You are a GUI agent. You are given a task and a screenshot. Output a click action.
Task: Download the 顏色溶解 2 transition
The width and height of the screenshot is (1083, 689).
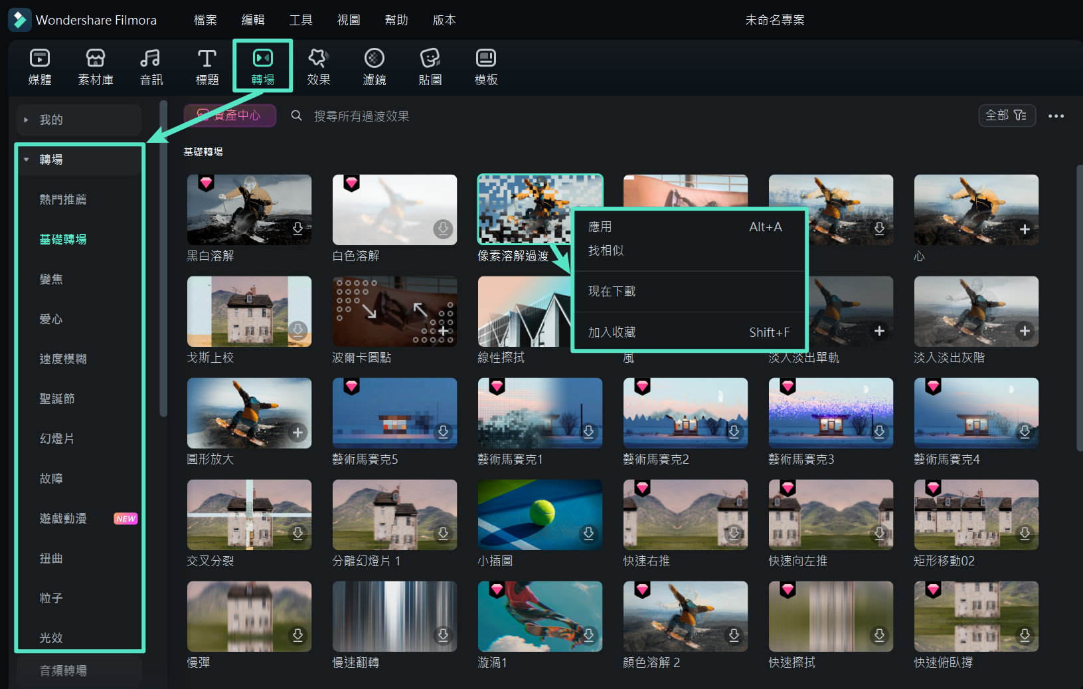(734, 635)
